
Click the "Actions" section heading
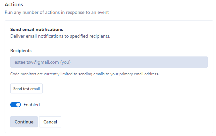(14, 5)
